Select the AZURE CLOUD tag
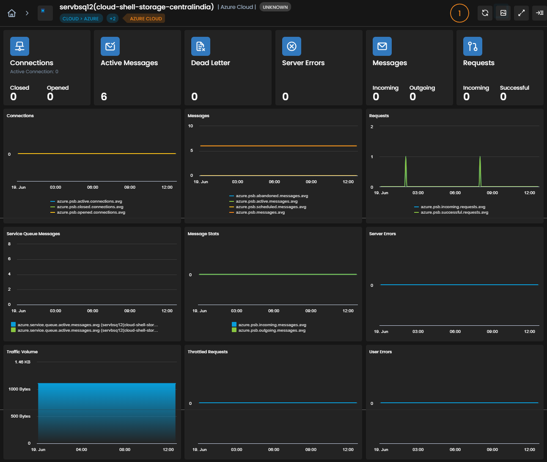547x462 pixels. pos(144,19)
